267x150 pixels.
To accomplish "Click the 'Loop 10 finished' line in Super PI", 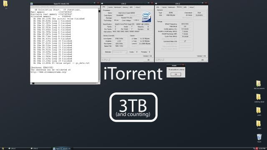I will point(53,41).
